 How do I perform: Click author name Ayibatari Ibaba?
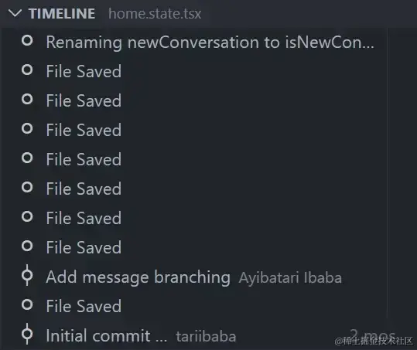(290, 278)
